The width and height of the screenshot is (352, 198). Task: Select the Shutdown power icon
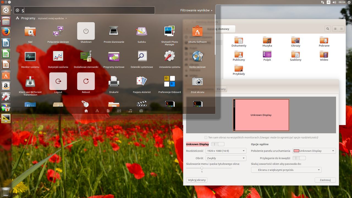click(86, 31)
